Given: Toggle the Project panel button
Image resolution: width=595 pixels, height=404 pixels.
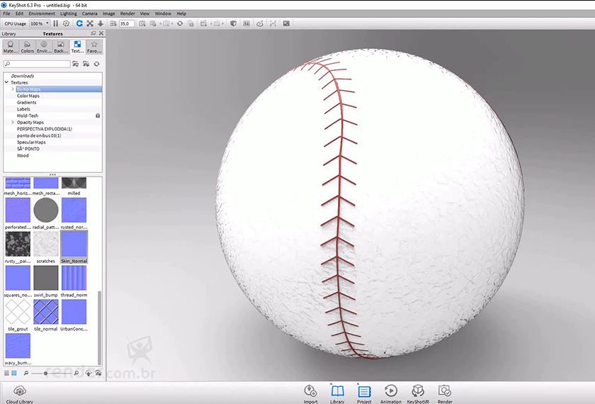Looking at the screenshot, I should click(x=364, y=391).
